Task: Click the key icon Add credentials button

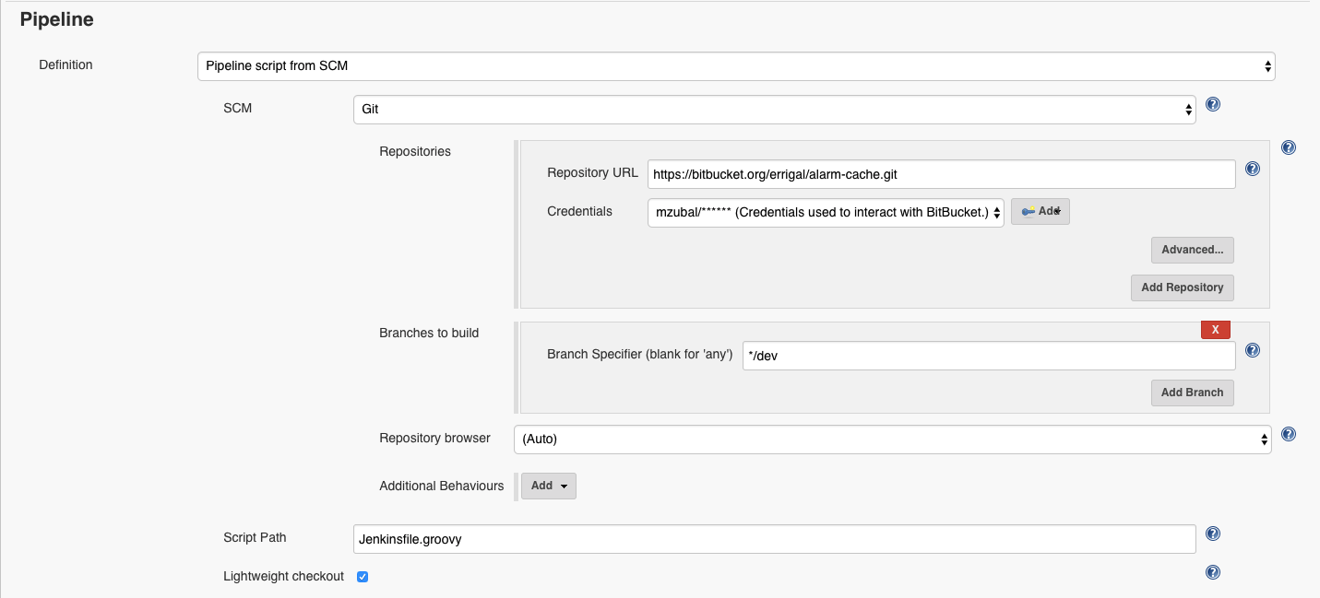Action: click(1040, 212)
